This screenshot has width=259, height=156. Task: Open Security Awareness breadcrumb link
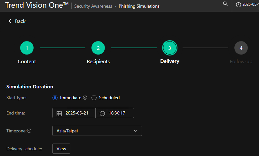93,6
